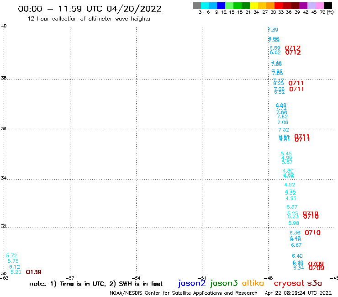This screenshot has height=297, width=338.
Task: Click the 5.98 wave height value
Action: pos(294,223)
